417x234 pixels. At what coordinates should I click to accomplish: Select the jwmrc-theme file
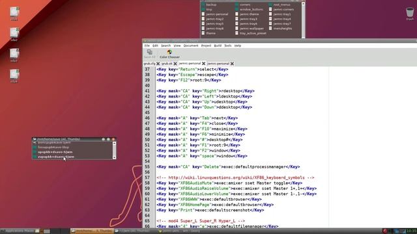tap(246, 14)
